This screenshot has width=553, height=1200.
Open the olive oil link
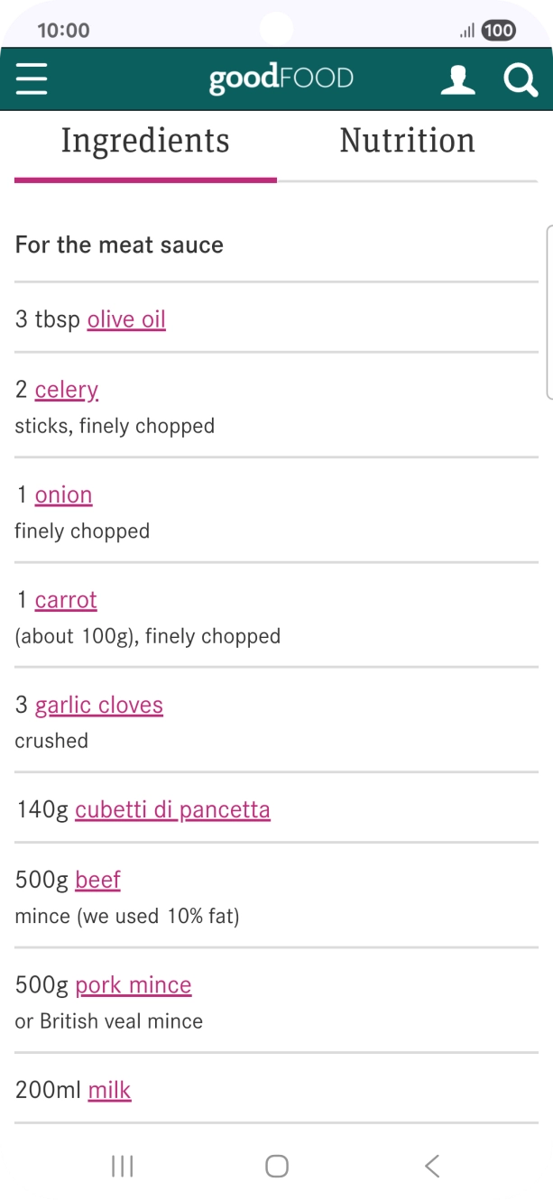[x=126, y=319]
